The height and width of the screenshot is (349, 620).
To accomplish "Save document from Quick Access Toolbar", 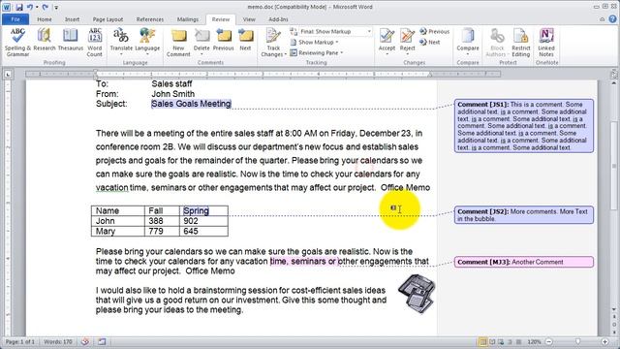I will pos(19,7).
